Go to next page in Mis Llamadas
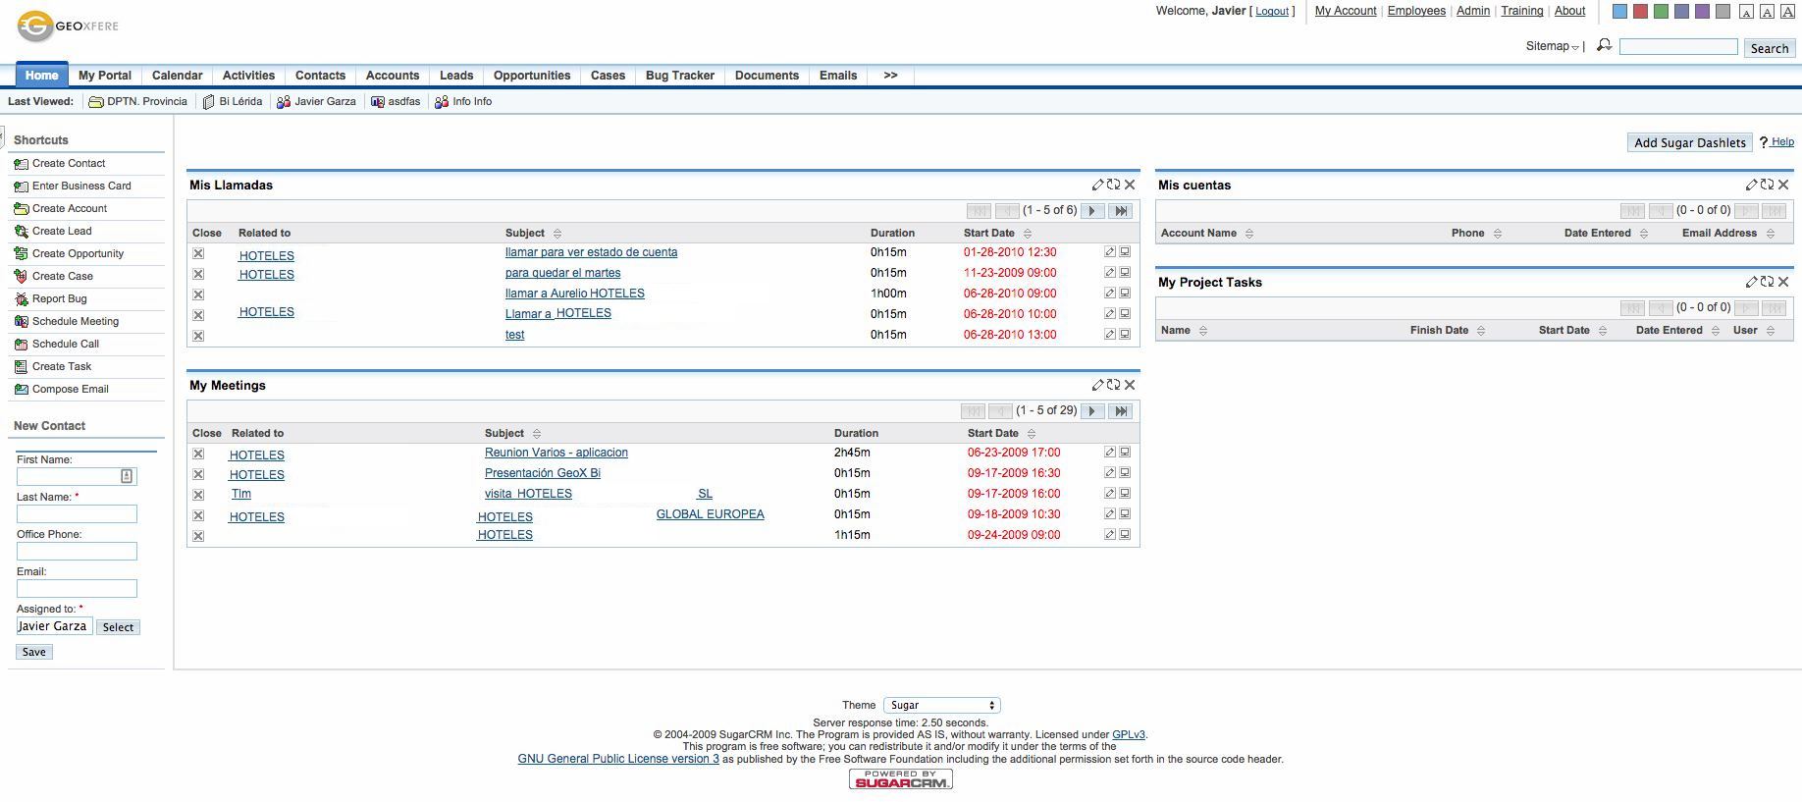 (x=1091, y=211)
